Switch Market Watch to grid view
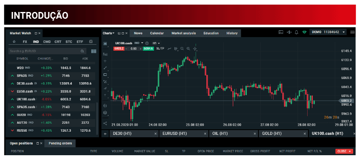360x160 pixels. point(94,51)
